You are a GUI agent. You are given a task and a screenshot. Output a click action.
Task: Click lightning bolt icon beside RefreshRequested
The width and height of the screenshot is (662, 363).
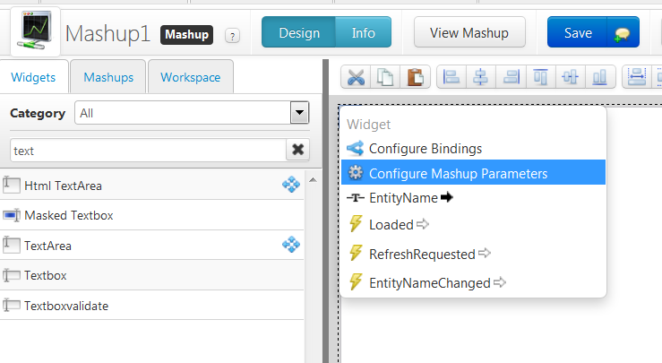[356, 253]
